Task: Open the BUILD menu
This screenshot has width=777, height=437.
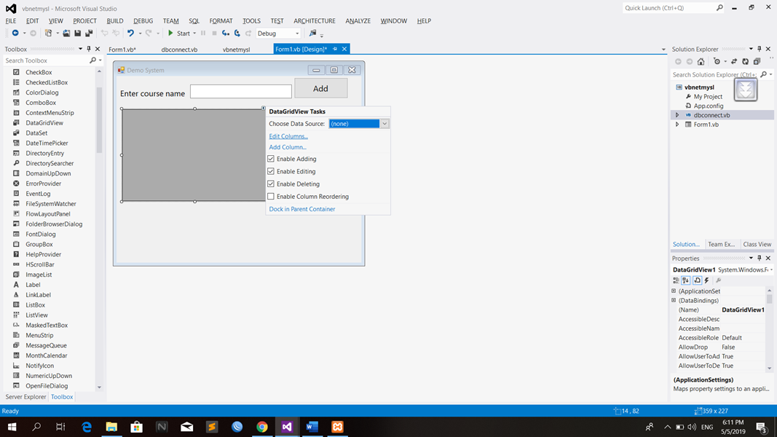Action: 115,21
